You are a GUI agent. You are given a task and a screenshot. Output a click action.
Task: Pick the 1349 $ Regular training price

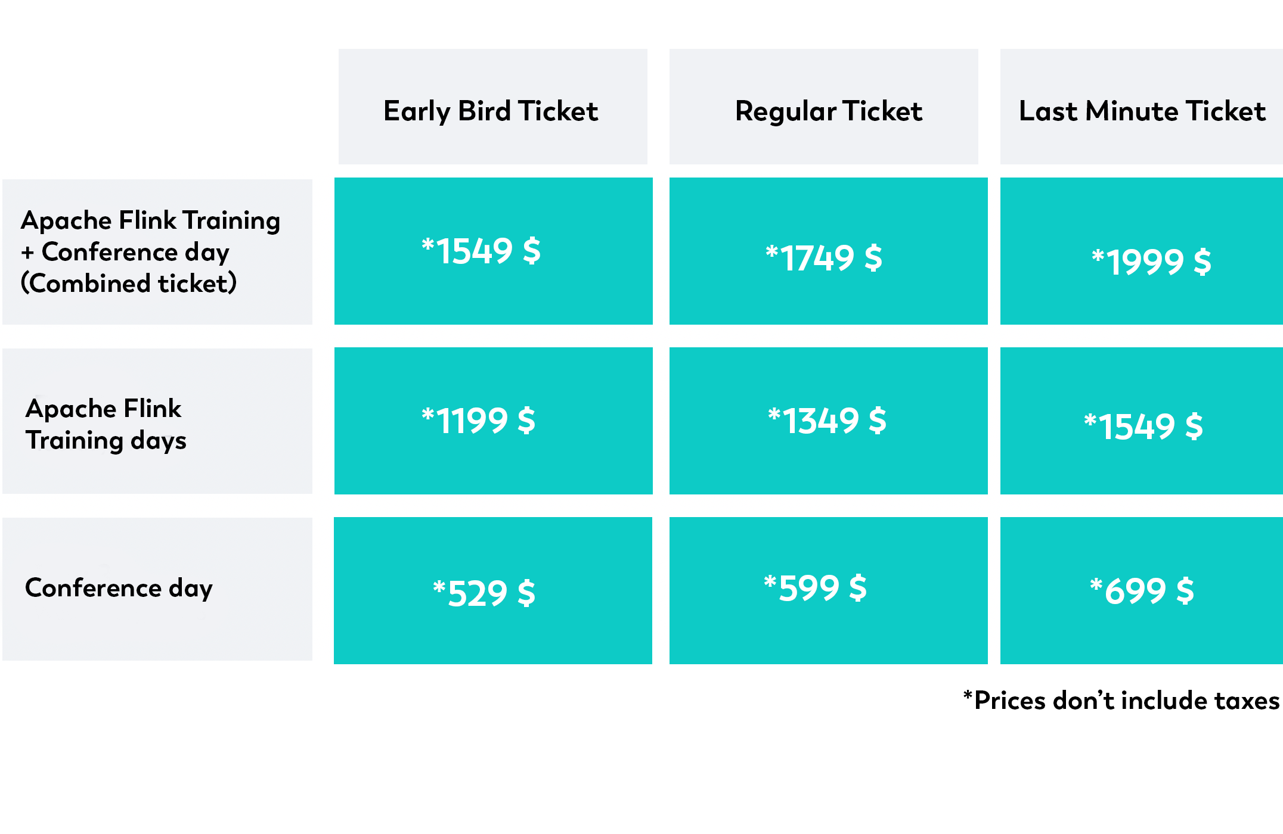[829, 421]
